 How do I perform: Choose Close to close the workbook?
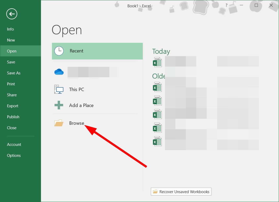click(x=12, y=128)
